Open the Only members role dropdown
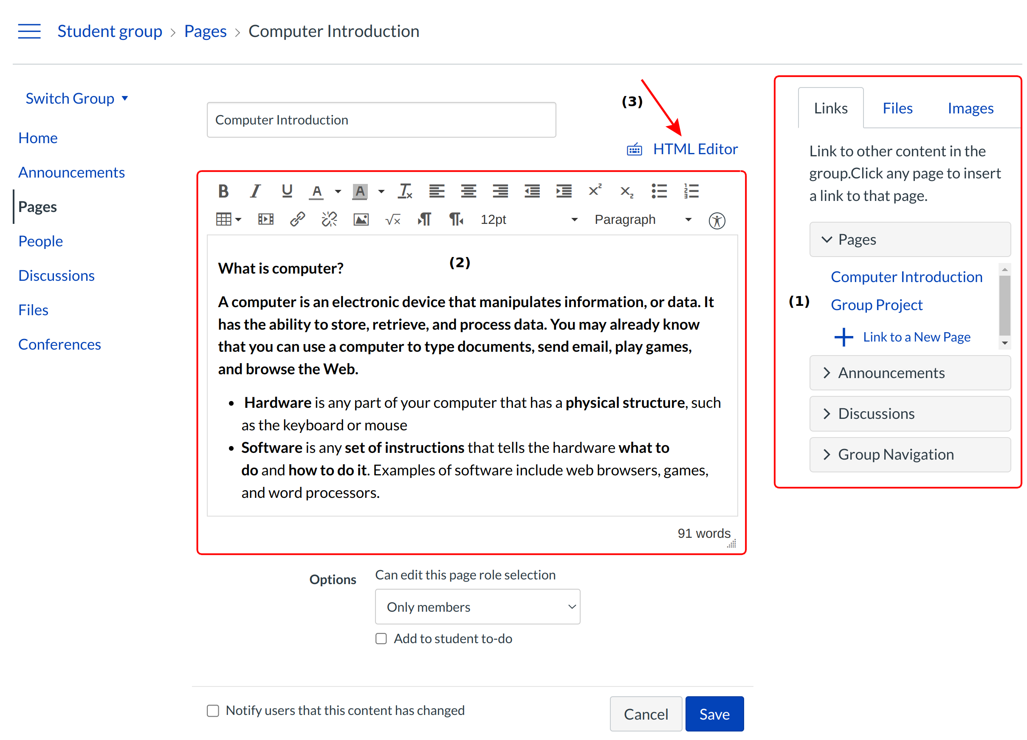This screenshot has width=1027, height=740. click(x=477, y=607)
